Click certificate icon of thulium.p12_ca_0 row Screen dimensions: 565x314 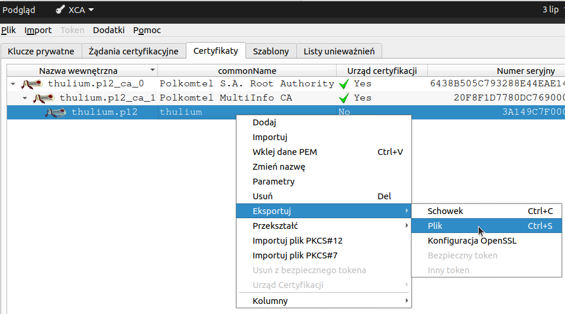point(32,84)
